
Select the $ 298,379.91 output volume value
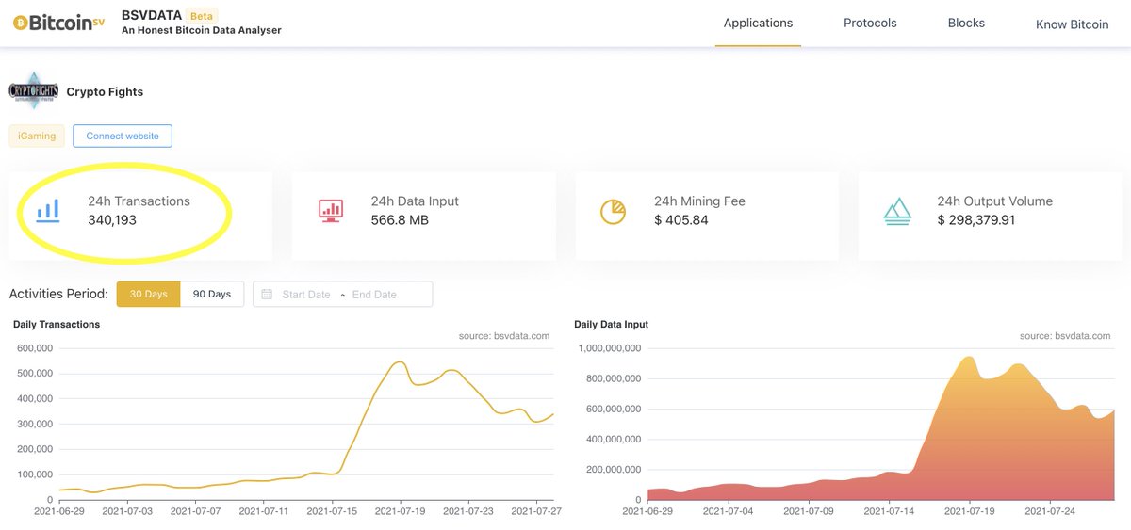click(976, 220)
